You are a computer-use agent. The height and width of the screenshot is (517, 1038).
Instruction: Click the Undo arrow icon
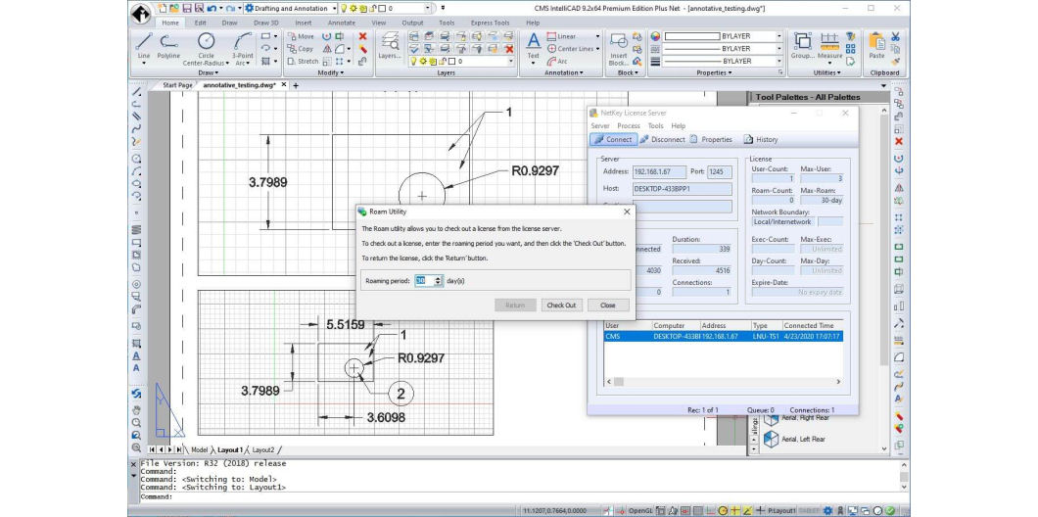point(211,9)
